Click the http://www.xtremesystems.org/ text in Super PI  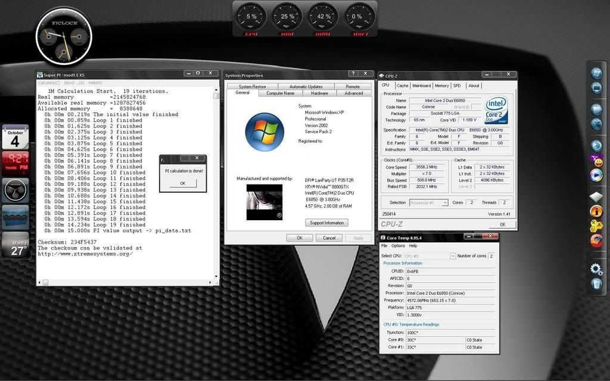(85, 254)
